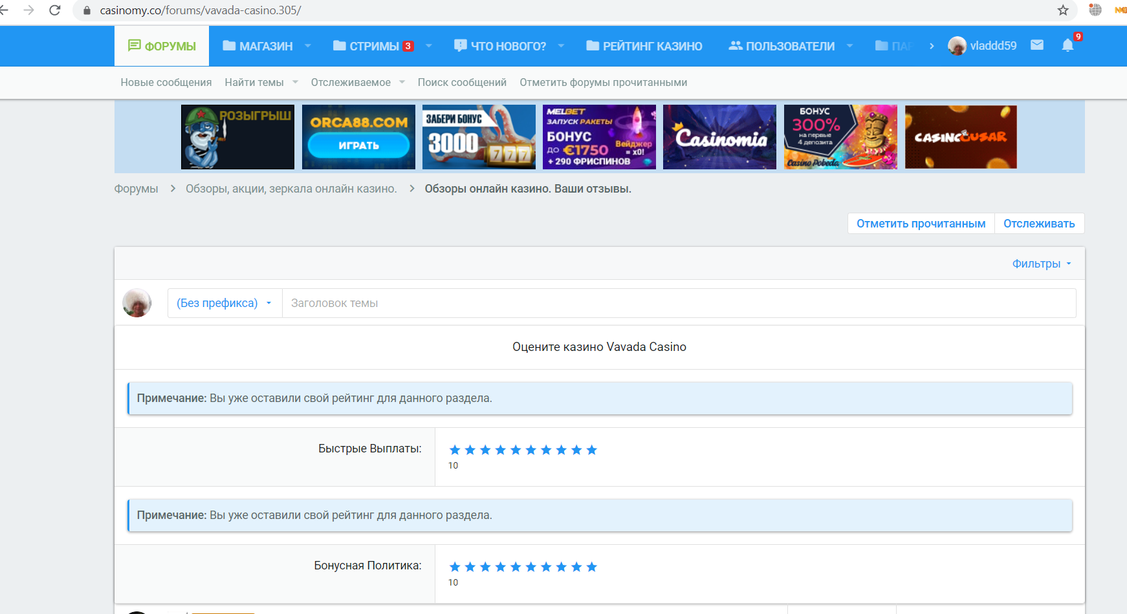Open the Casinomia banner
The height and width of the screenshot is (614, 1127).
[x=719, y=137]
